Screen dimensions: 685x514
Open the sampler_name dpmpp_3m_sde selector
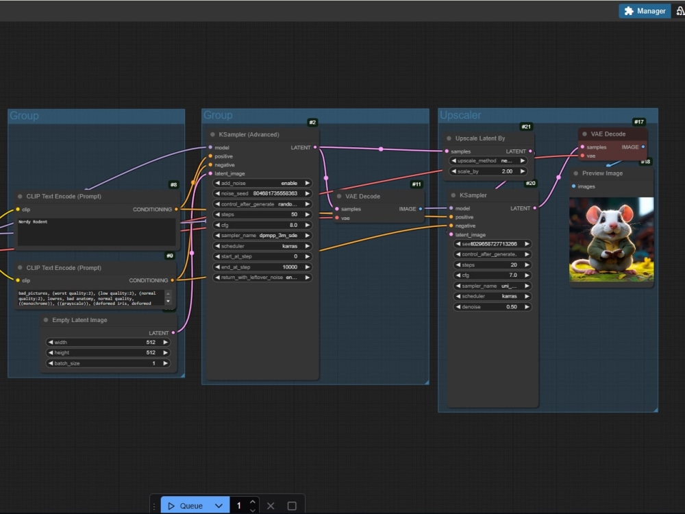[x=262, y=236]
